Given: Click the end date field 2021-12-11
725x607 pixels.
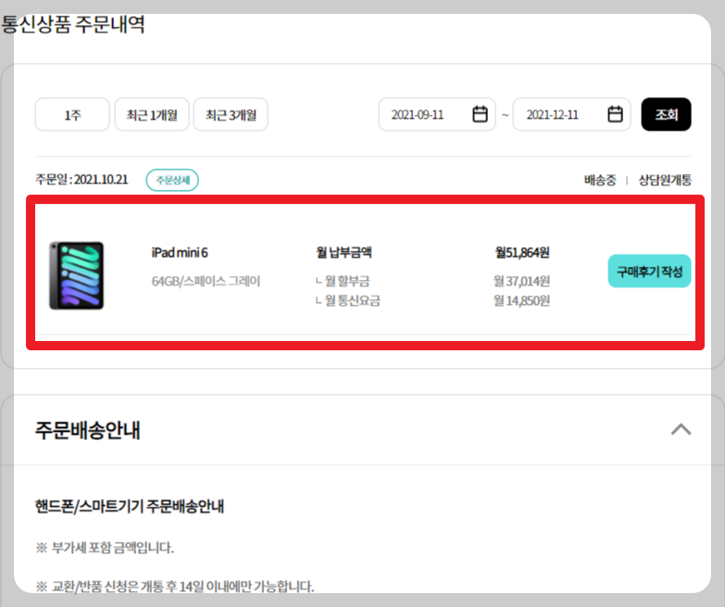Looking at the screenshot, I should point(571,114).
